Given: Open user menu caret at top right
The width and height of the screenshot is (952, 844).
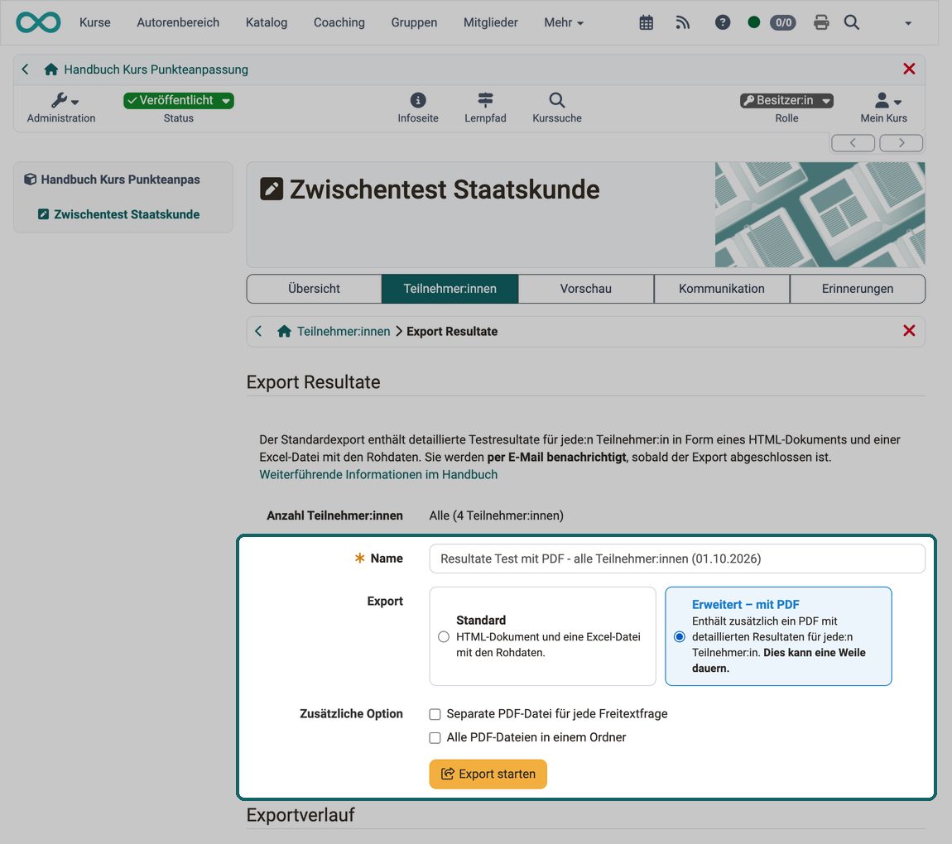Looking at the screenshot, I should click(x=908, y=23).
